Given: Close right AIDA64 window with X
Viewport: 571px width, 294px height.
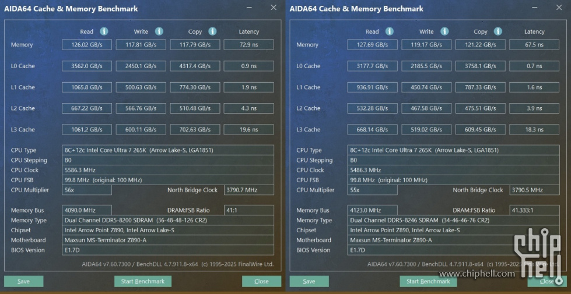Looking at the screenshot, I should 559,8.
